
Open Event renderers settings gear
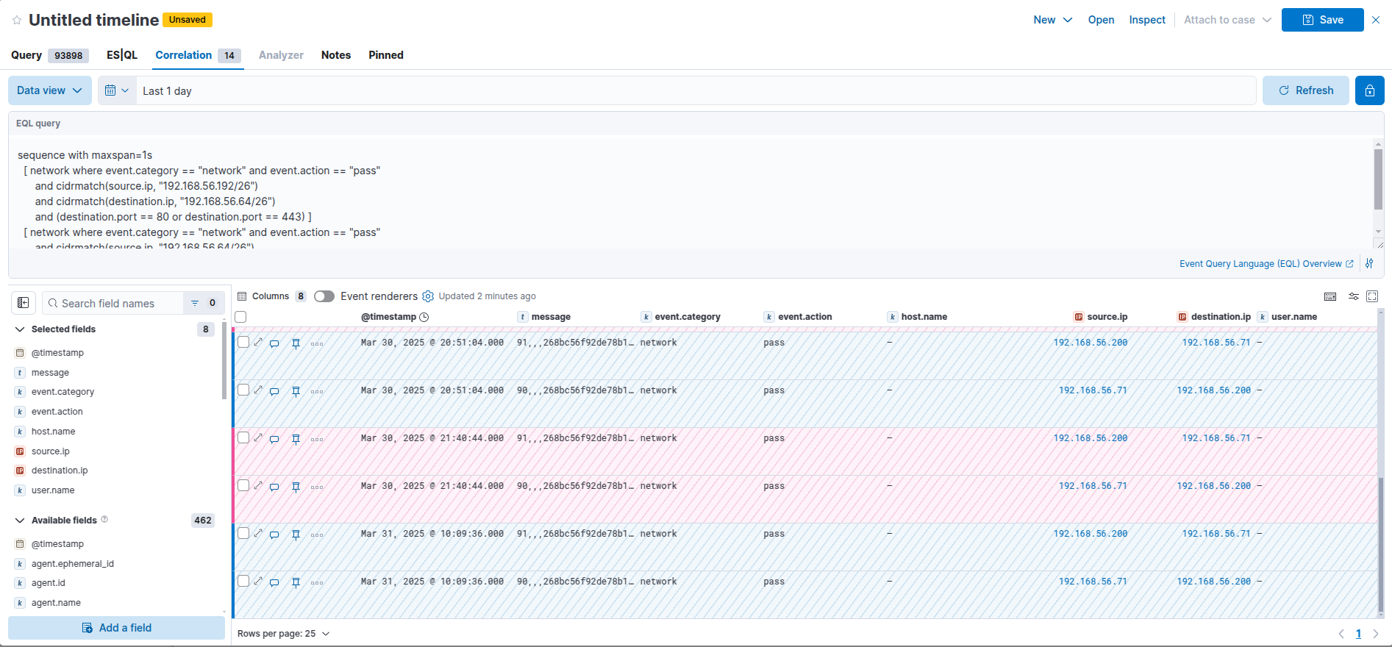tap(428, 296)
